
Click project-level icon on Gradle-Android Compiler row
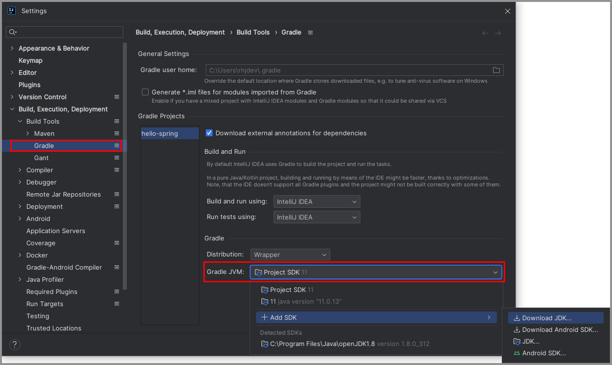point(117,267)
